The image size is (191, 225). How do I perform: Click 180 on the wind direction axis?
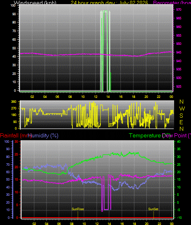coord(14,115)
